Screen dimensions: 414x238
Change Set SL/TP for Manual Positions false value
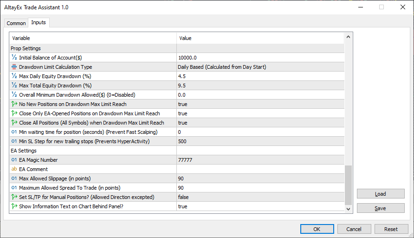[260, 197]
